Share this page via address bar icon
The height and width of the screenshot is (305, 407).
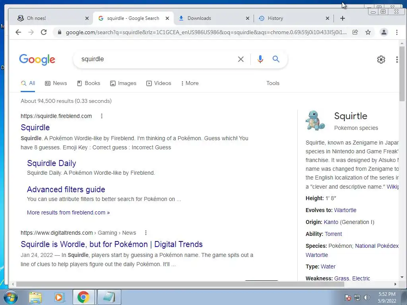click(x=355, y=32)
